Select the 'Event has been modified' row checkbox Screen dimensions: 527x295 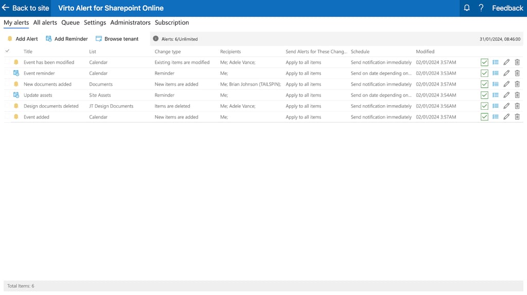7,62
